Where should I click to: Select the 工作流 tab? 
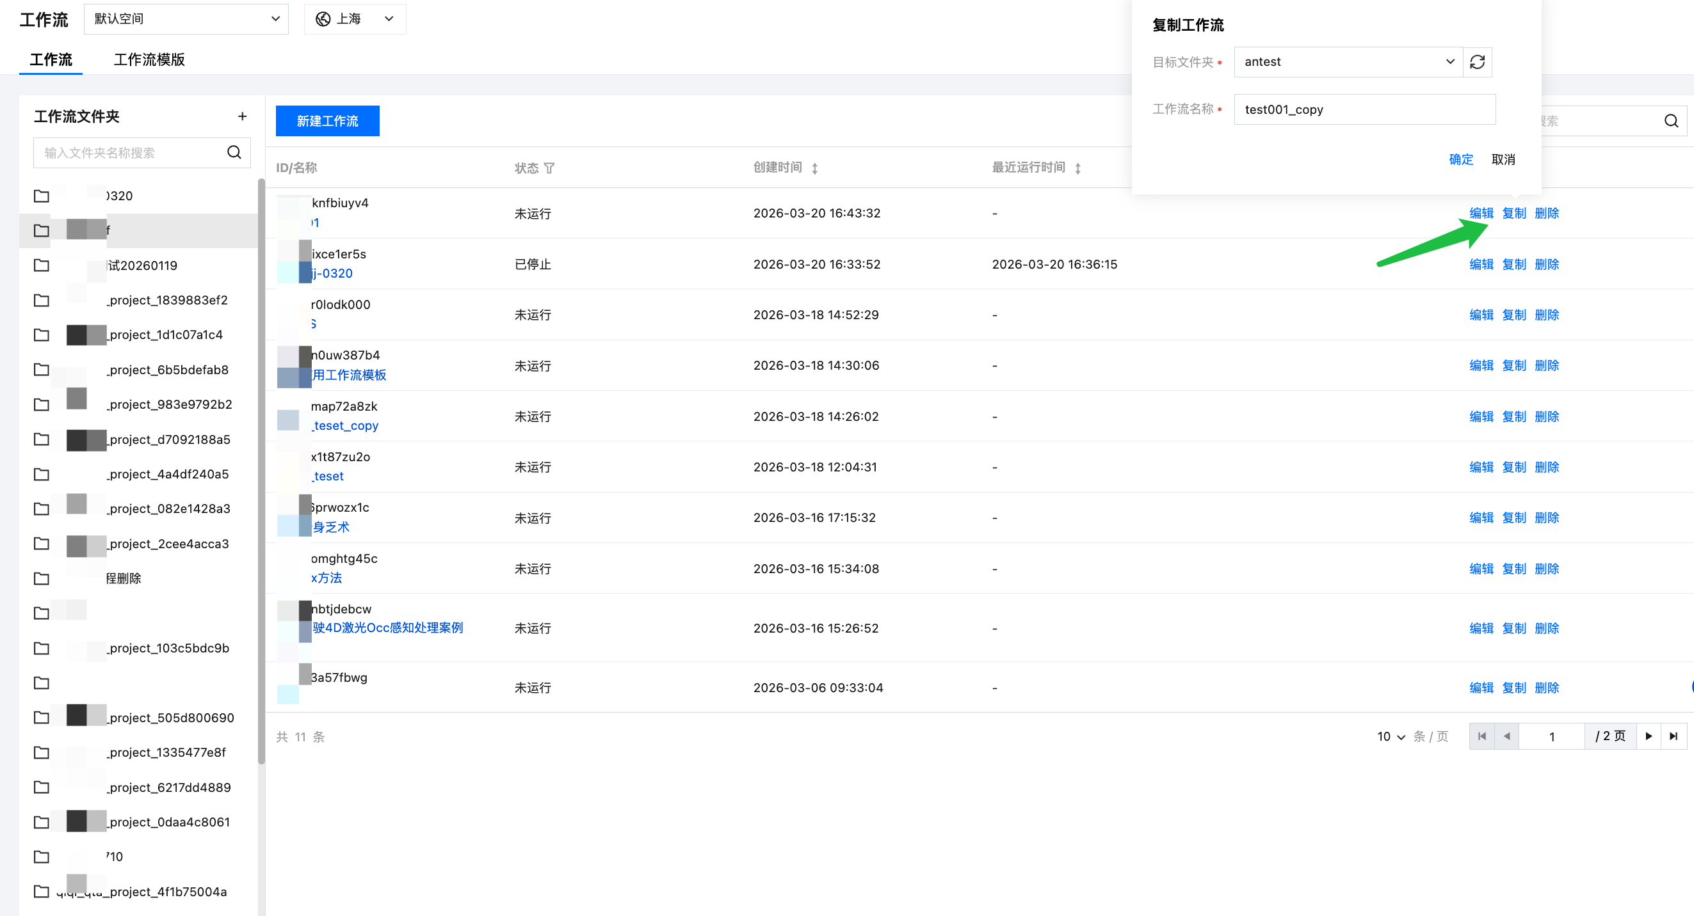[51, 59]
